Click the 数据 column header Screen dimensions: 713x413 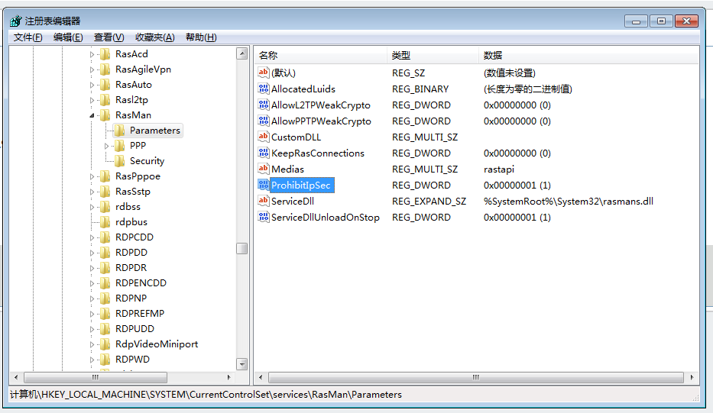[x=493, y=55]
